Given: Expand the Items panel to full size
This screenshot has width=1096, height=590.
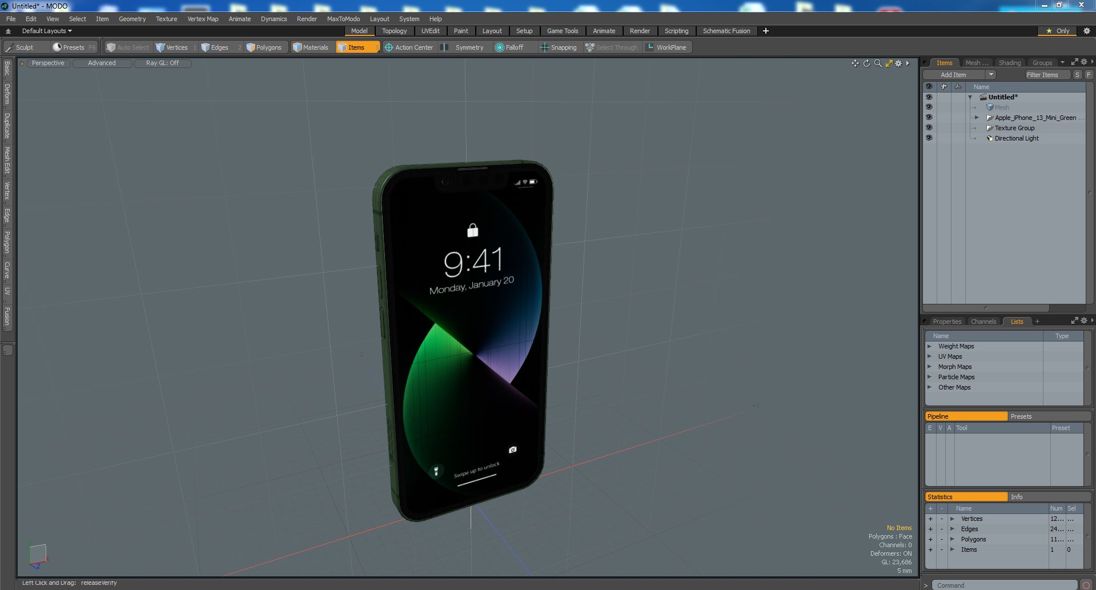Looking at the screenshot, I should (1074, 62).
